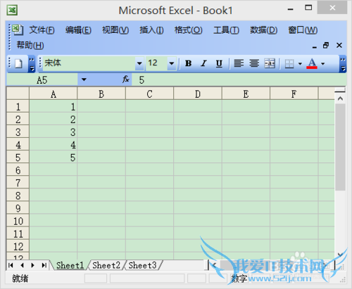Open the 帮助(H) menu

[x=30, y=45]
